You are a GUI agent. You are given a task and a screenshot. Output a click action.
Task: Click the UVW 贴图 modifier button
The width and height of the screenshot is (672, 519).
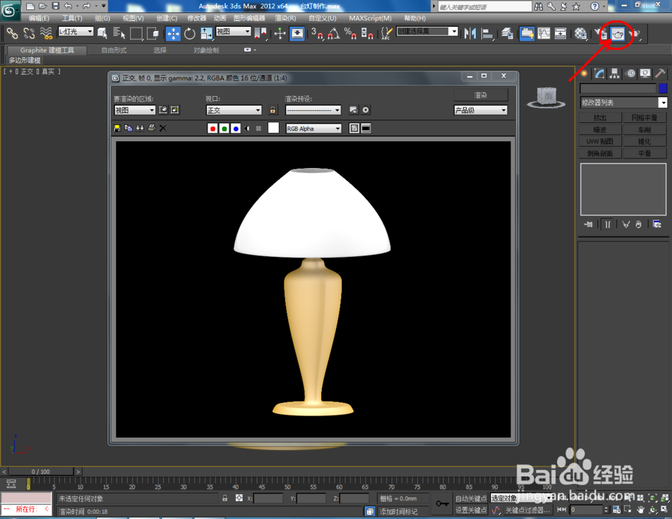pos(600,141)
